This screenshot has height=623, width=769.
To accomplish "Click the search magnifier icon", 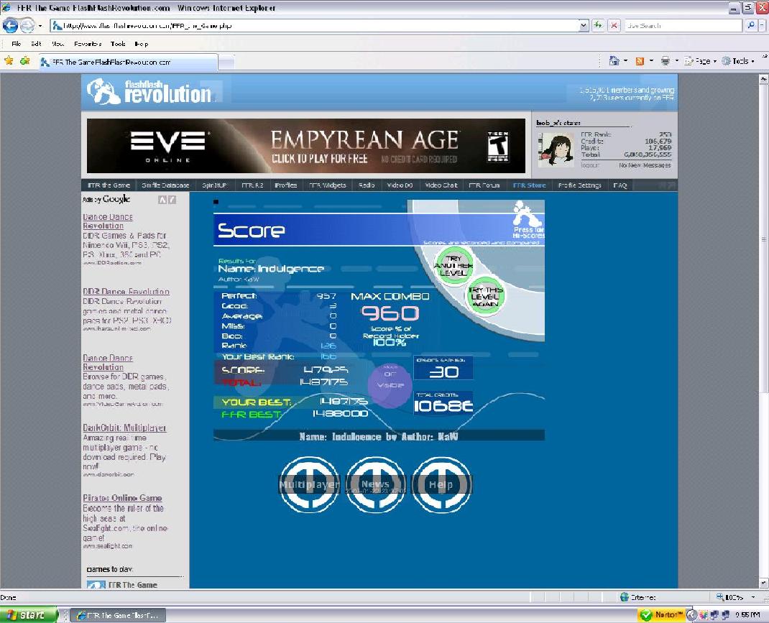I will [x=751, y=25].
